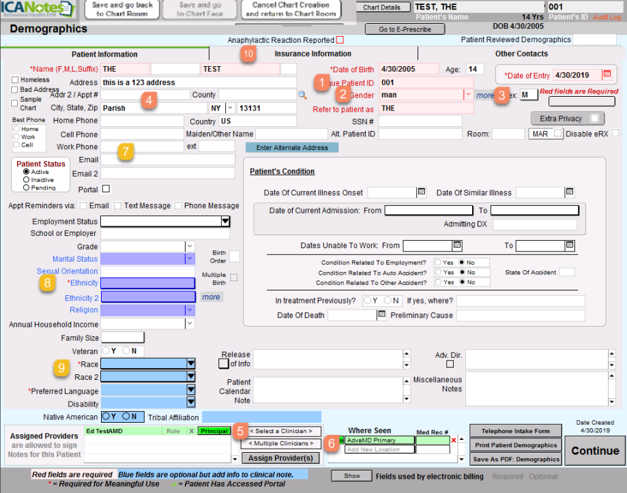Image resolution: width=627 pixels, height=493 pixels.
Task: Expand the Employment Status dropdown
Action: pyautogui.click(x=225, y=222)
